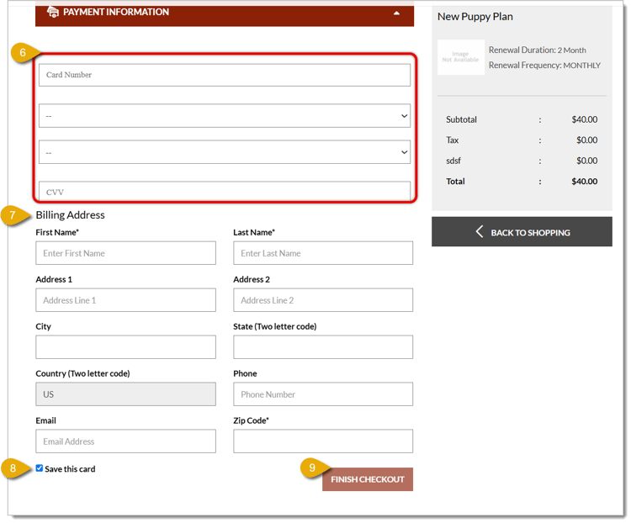
Task: Click the Payment Information header title
Action: 116,12
